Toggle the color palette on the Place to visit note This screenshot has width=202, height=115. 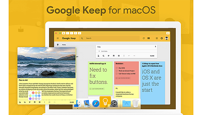pos(30,102)
